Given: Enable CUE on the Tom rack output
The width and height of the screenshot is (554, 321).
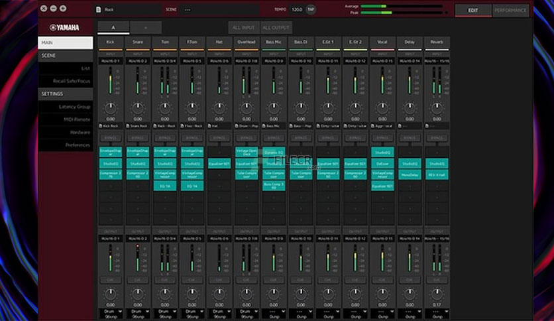Looking at the screenshot, I should 165,280.
